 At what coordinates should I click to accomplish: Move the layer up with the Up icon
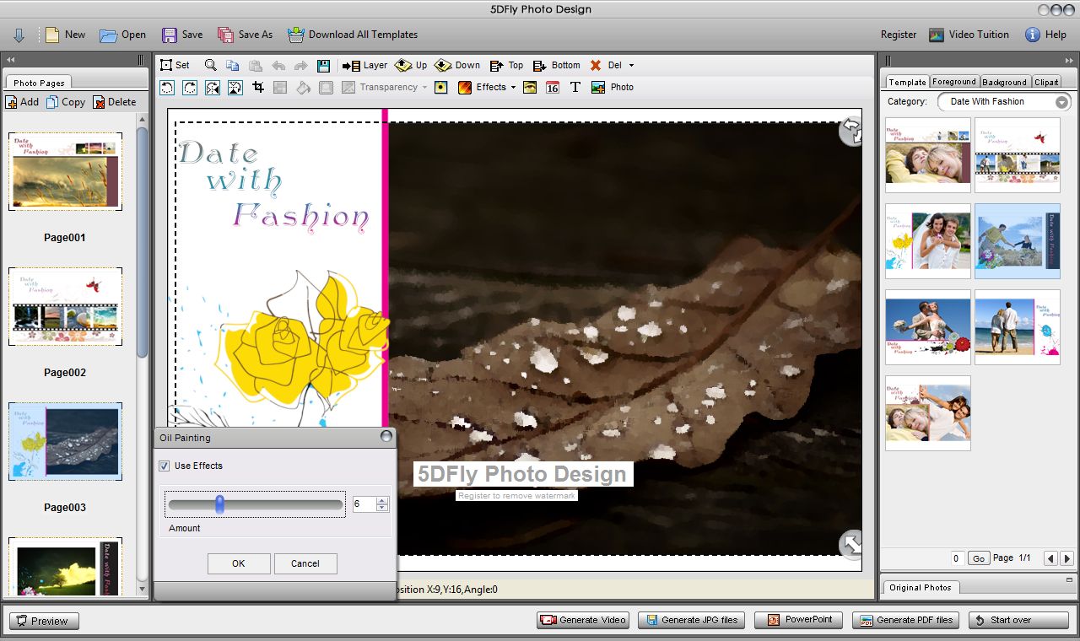click(411, 65)
